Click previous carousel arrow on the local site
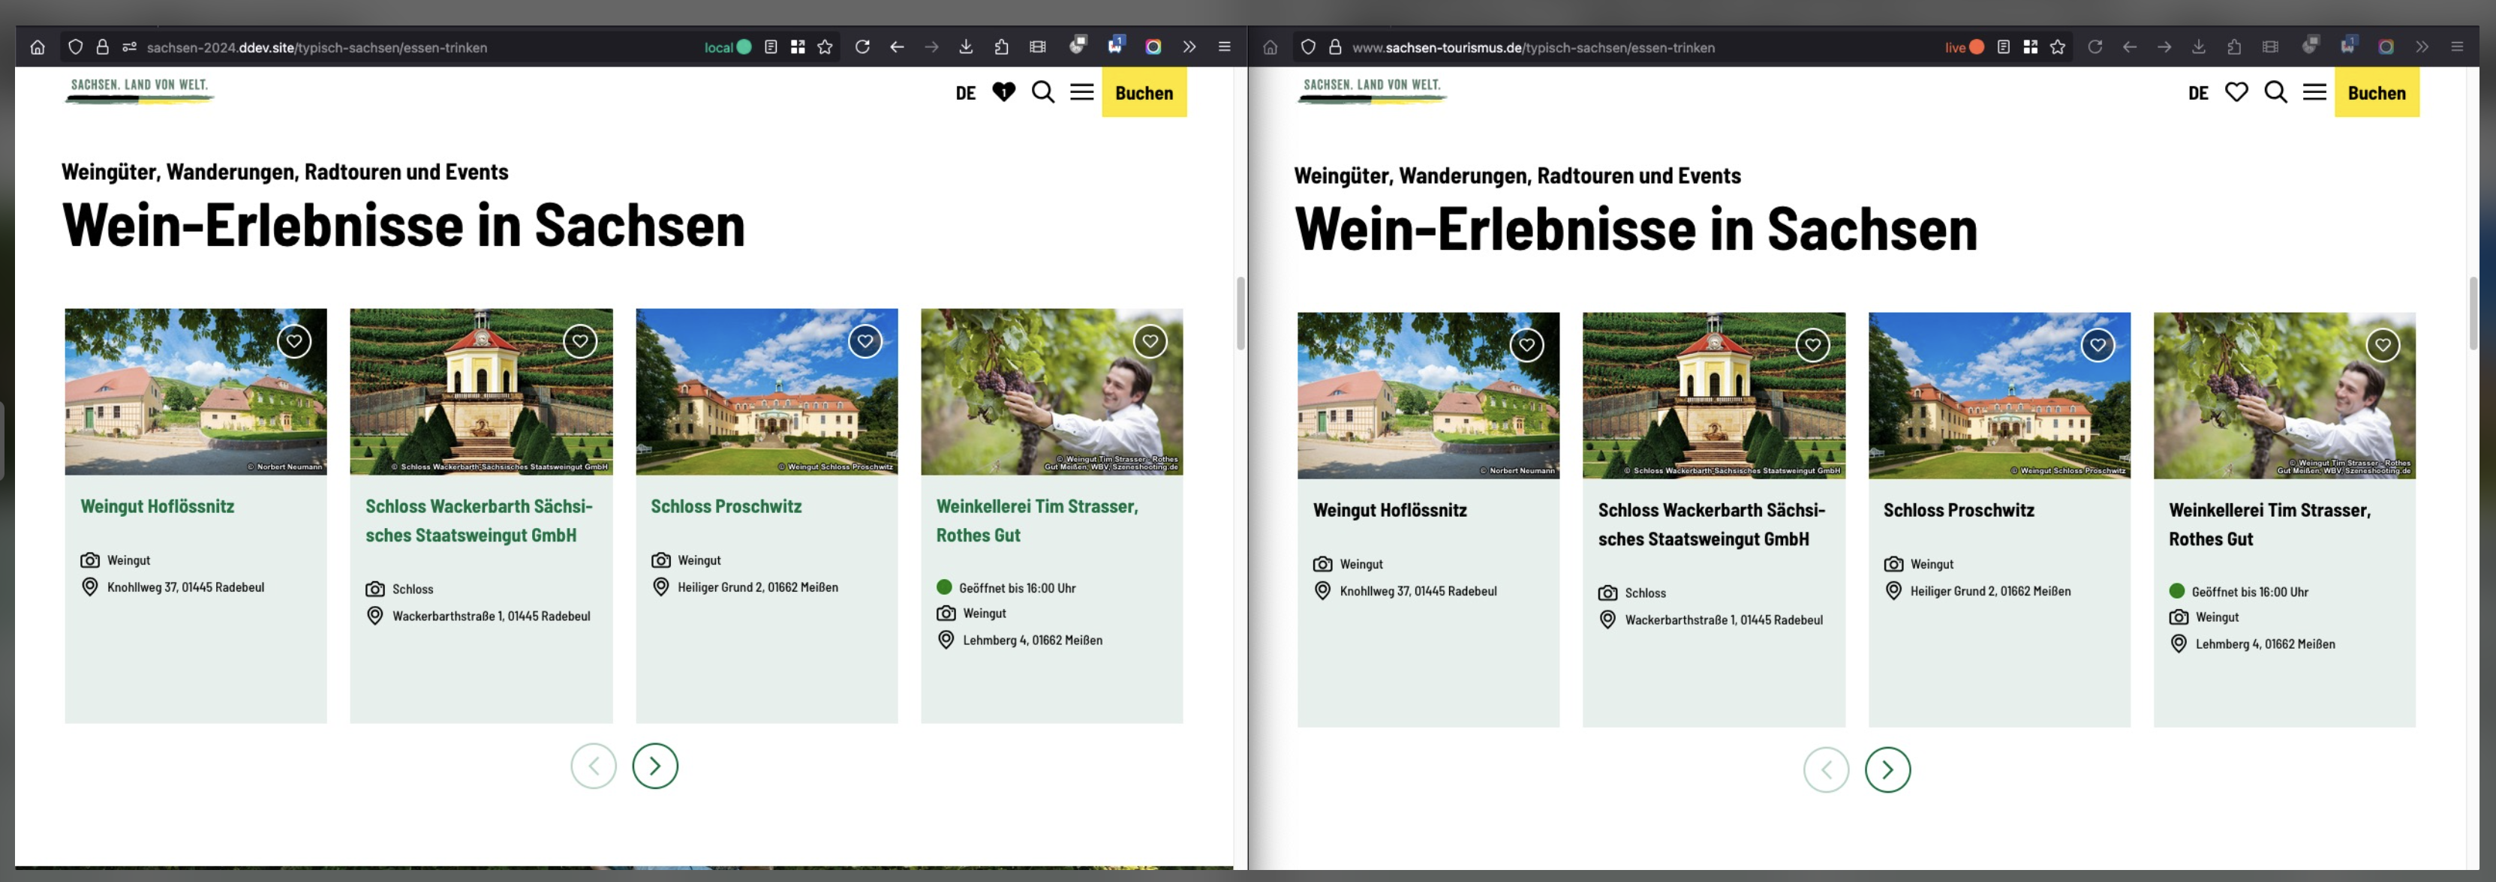Screen dimensions: 2496x882 coord(594,766)
